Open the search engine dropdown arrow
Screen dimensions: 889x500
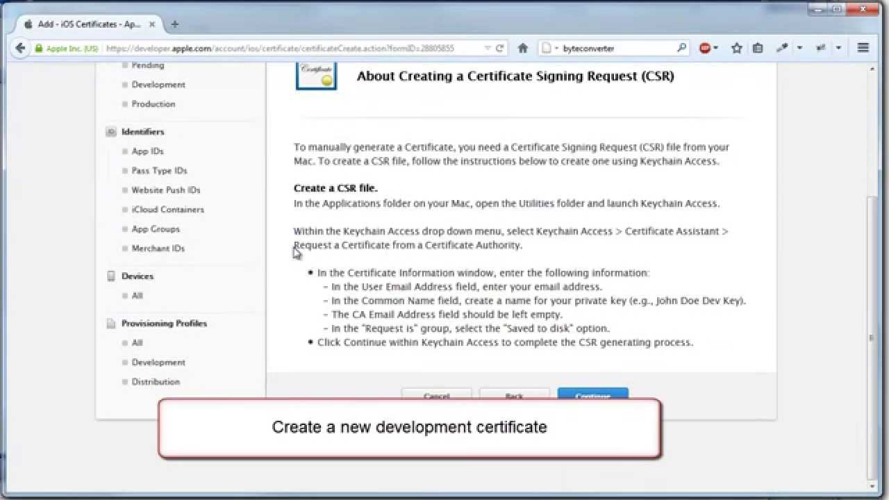click(556, 49)
